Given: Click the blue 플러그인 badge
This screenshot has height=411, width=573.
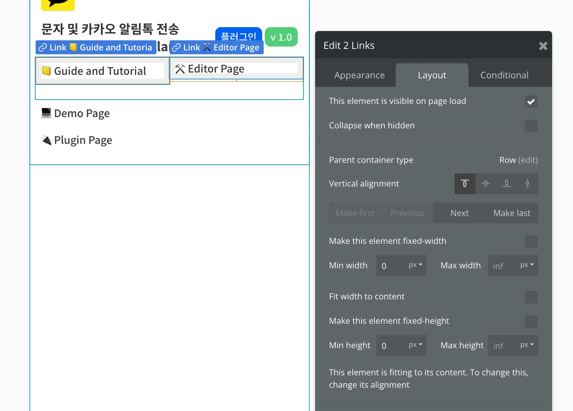Looking at the screenshot, I should 238,34.
